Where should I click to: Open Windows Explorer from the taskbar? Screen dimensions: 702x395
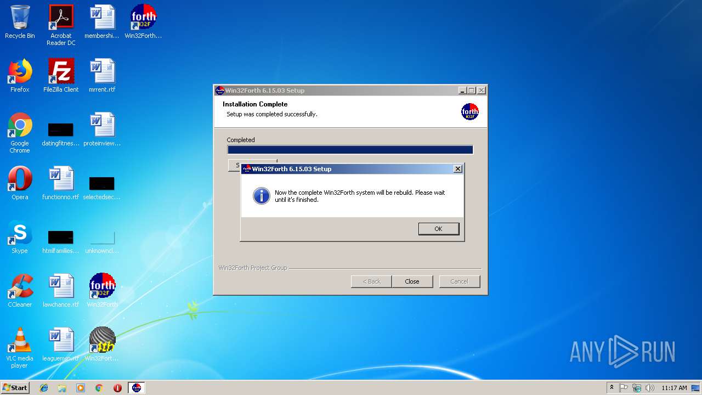(x=62, y=388)
